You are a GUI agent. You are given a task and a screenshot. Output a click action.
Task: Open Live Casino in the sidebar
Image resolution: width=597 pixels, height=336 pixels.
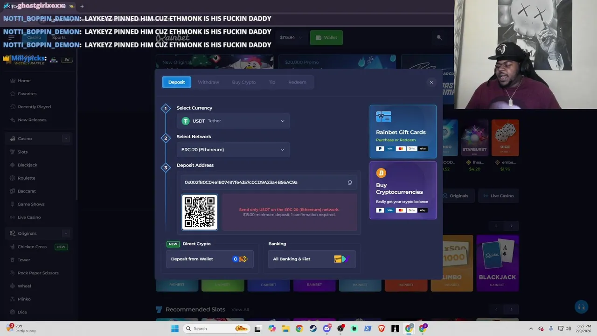29,217
